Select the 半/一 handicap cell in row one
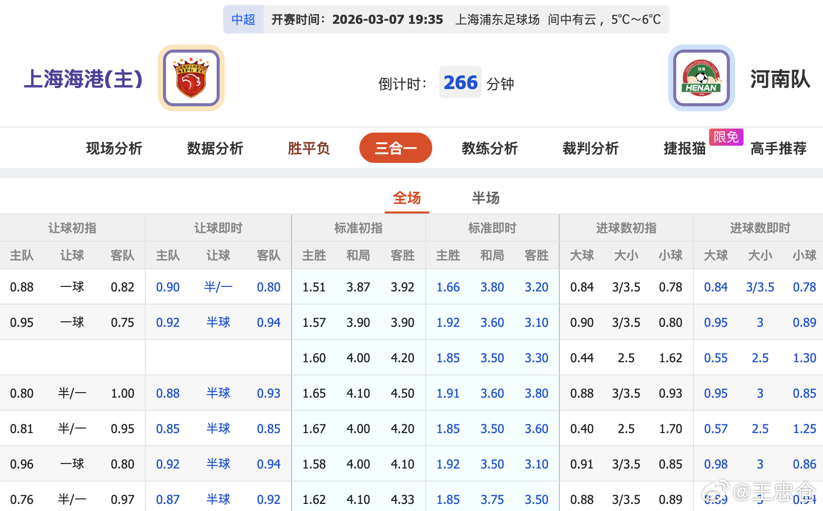Viewport: 823px width, 511px height. (218, 287)
